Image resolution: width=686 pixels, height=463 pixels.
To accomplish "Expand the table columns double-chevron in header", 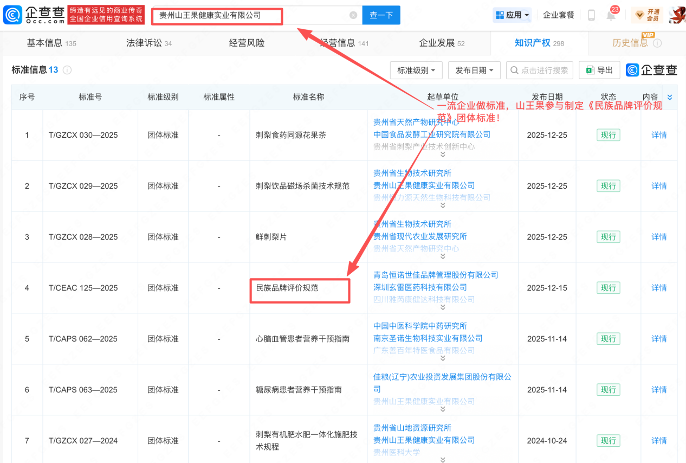I will (x=670, y=97).
